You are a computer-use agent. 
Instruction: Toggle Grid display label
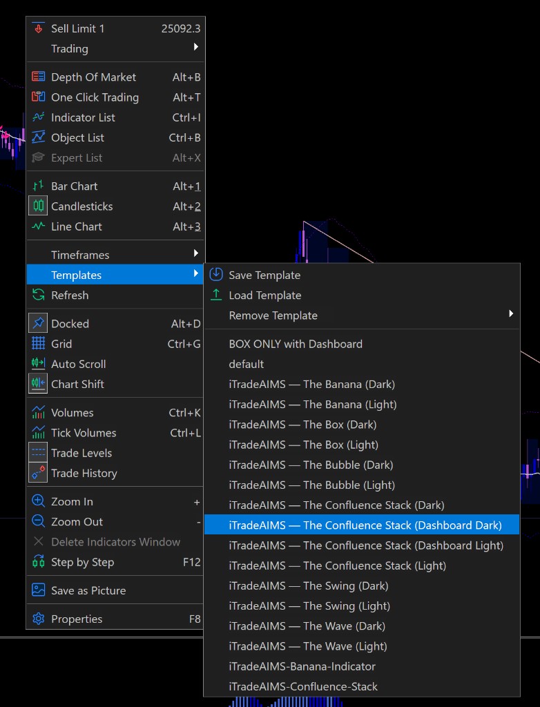[61, 344]
